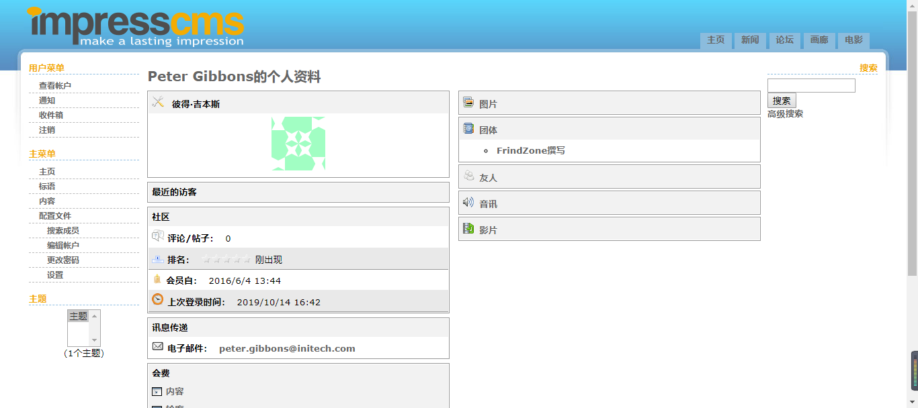918x408 pixels.
Task: Open the 电影 tab
Action: (854, 40)
